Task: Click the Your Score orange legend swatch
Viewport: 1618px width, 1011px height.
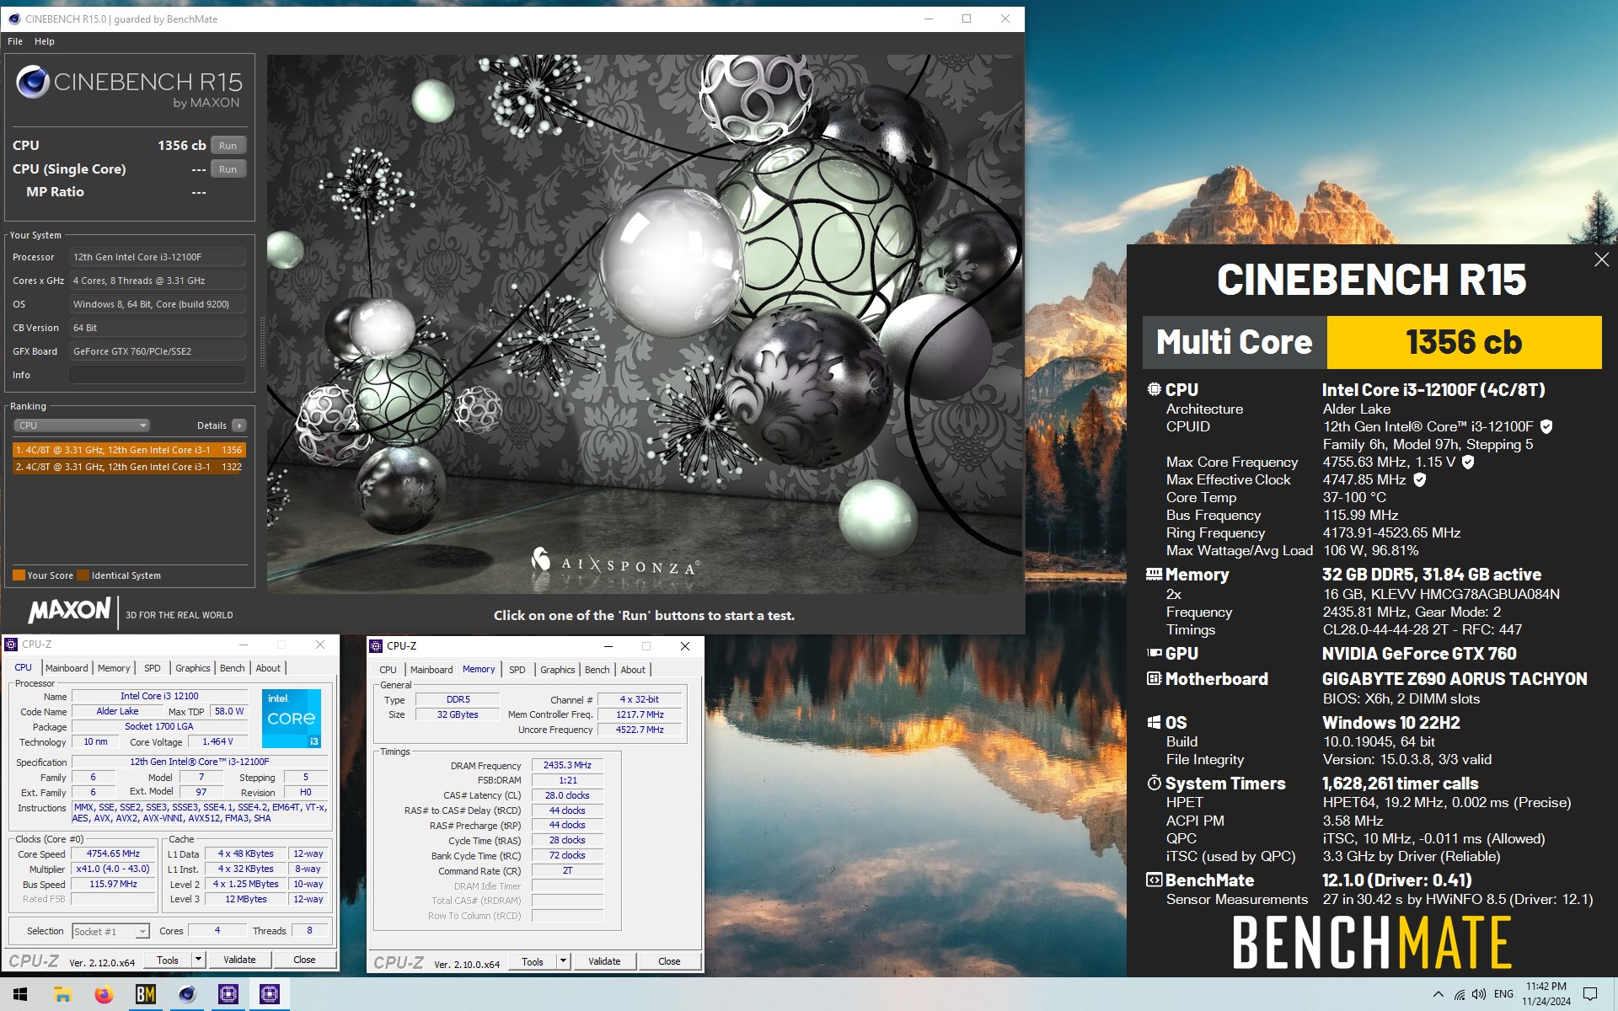Action: 19,575
